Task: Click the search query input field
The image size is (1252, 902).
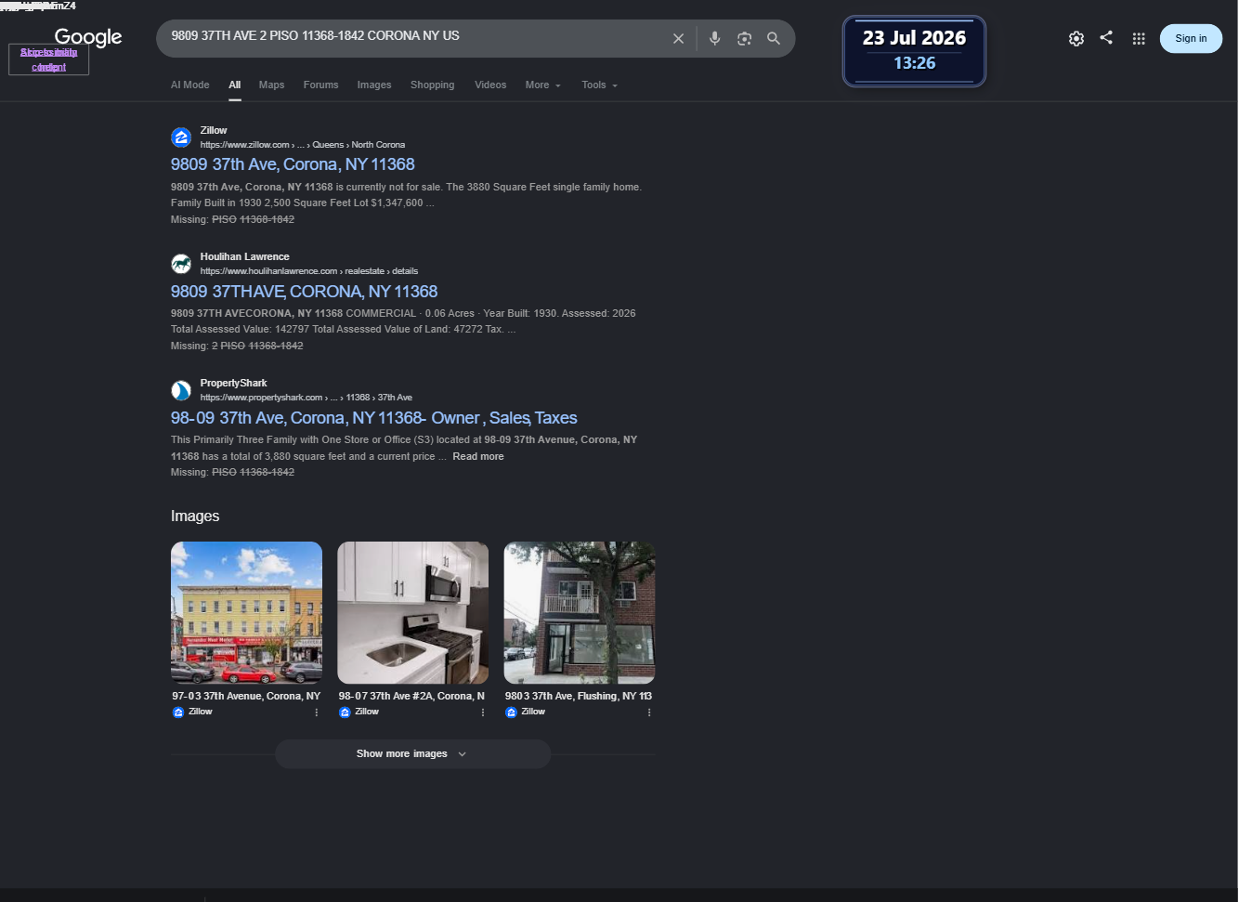Action: (413, 37)
